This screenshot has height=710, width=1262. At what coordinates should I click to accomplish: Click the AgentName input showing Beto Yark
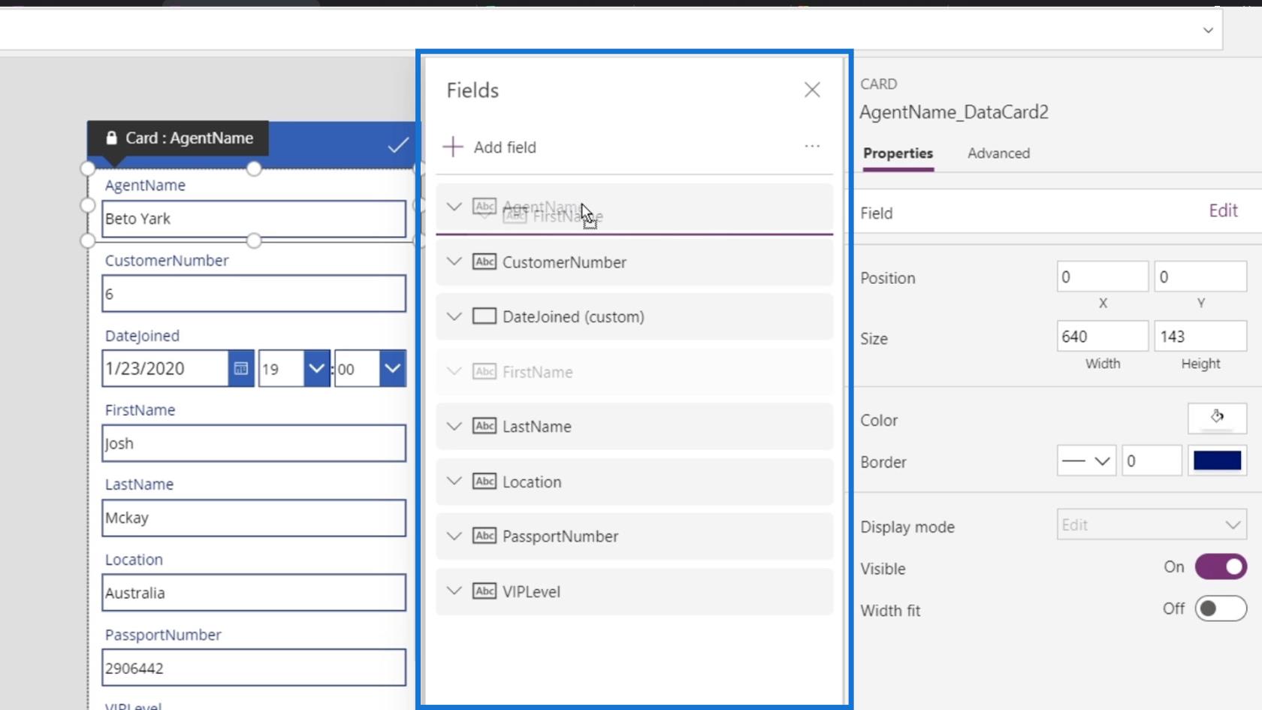click(254, 219)
